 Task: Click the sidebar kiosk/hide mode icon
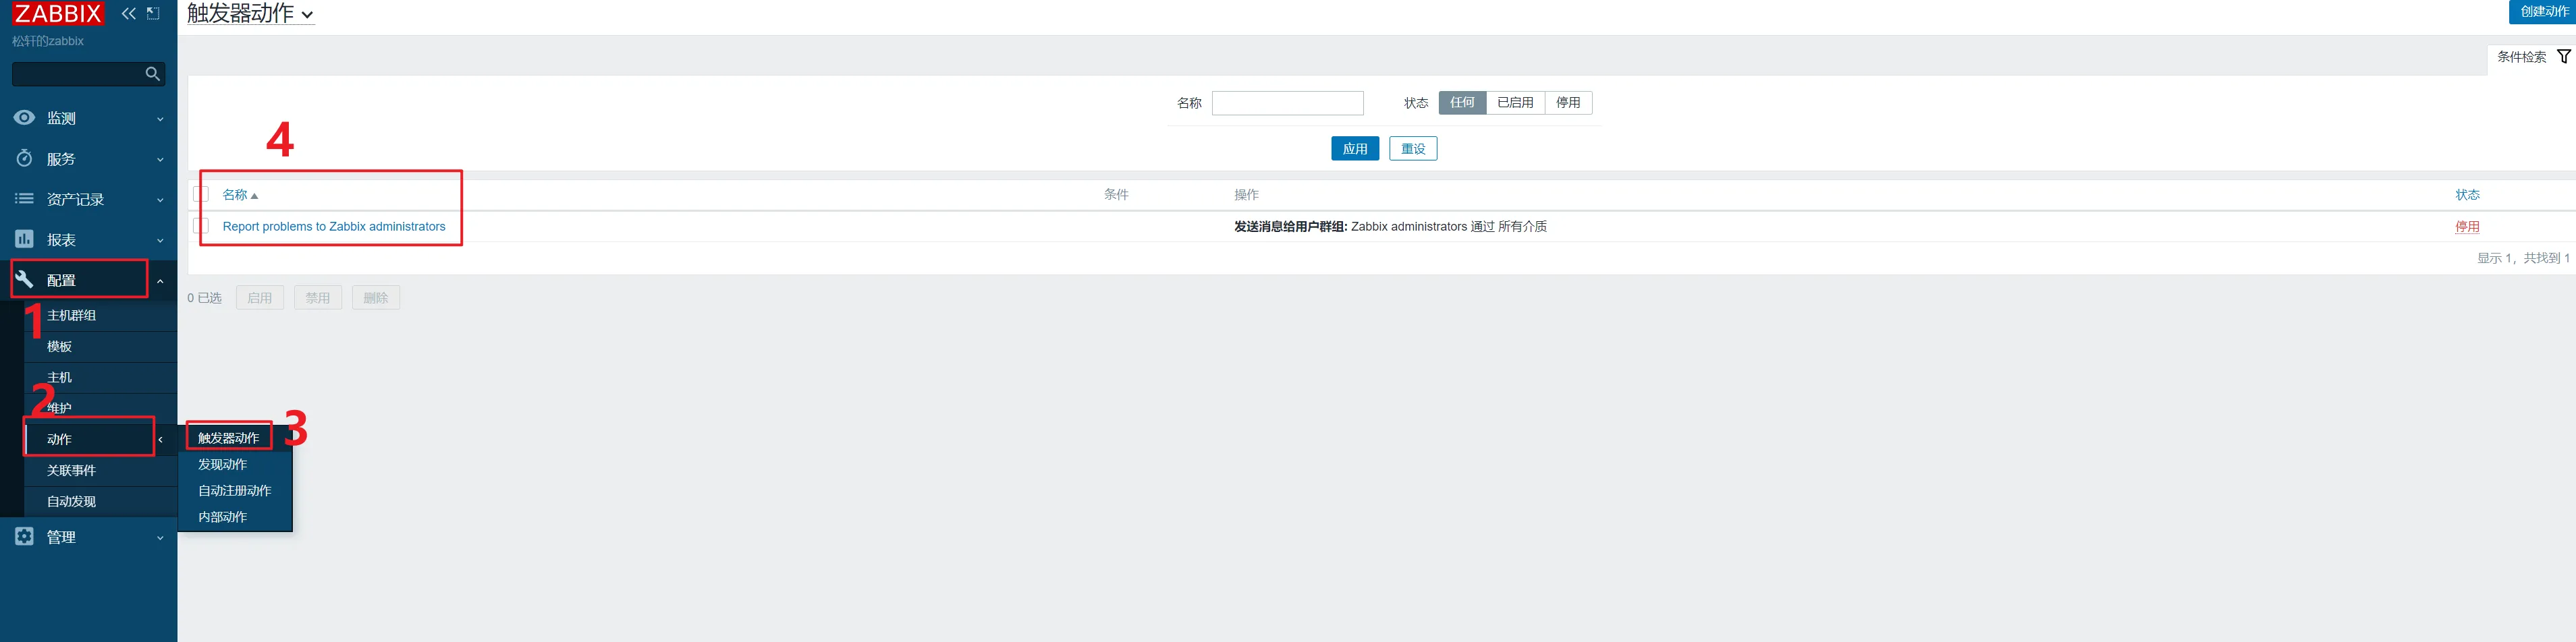[153, 13]
